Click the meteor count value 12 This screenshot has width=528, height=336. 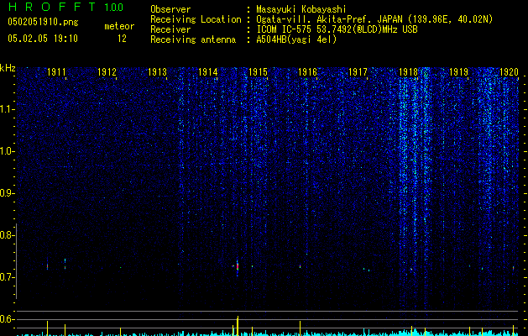[122, 39]
